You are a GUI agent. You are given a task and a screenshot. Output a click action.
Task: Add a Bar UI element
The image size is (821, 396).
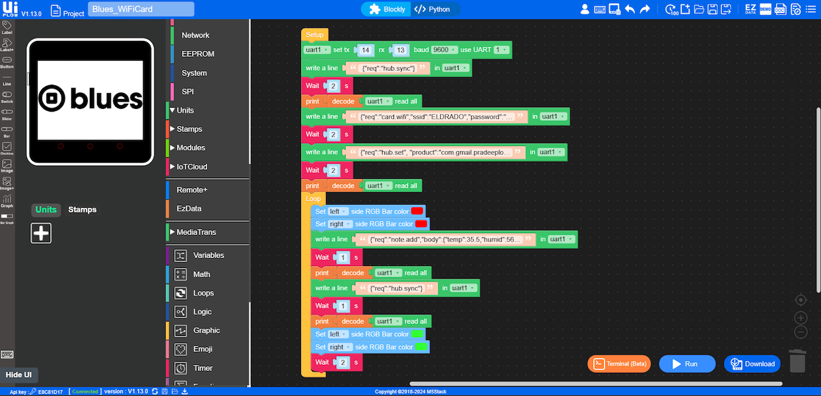[7, 131]
